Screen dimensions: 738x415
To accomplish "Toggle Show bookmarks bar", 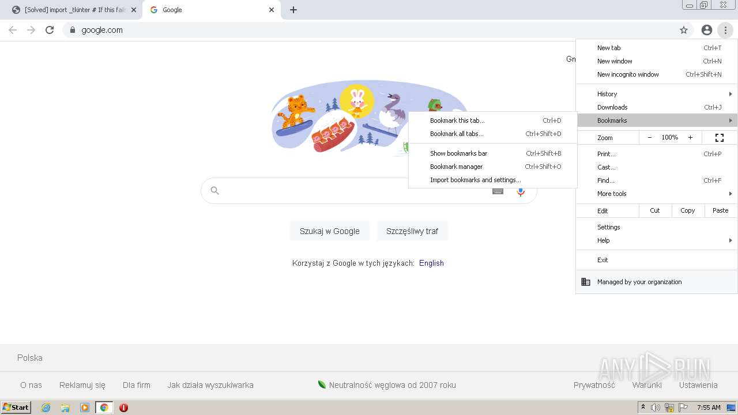I will tap(492, 153).
